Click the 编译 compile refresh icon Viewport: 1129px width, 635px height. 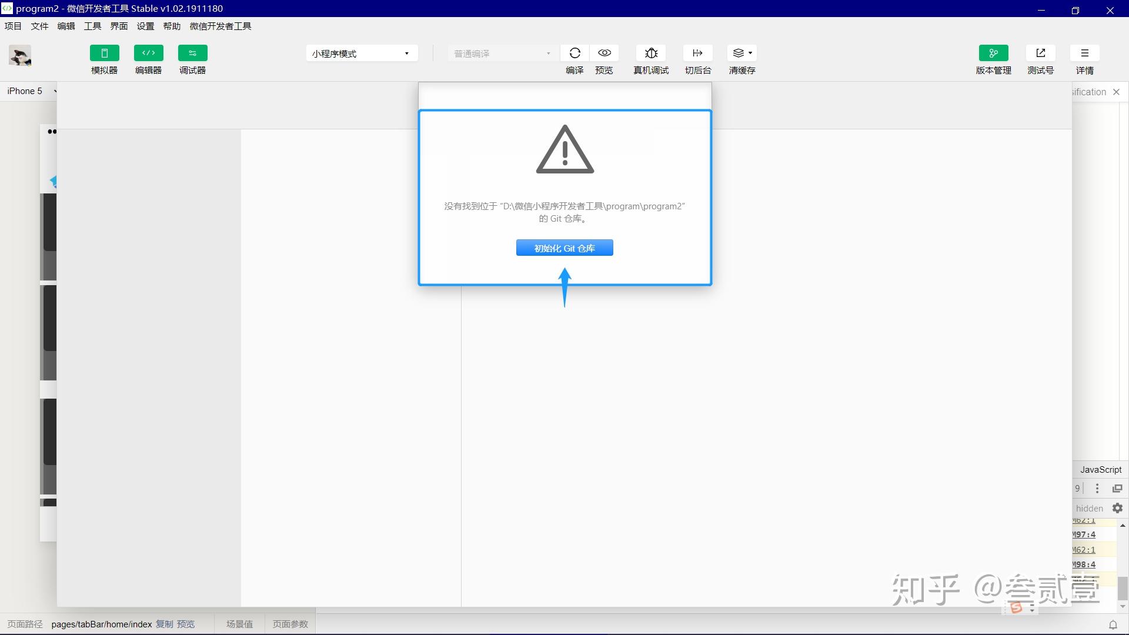pyautogui.click(x=574, y=53)
